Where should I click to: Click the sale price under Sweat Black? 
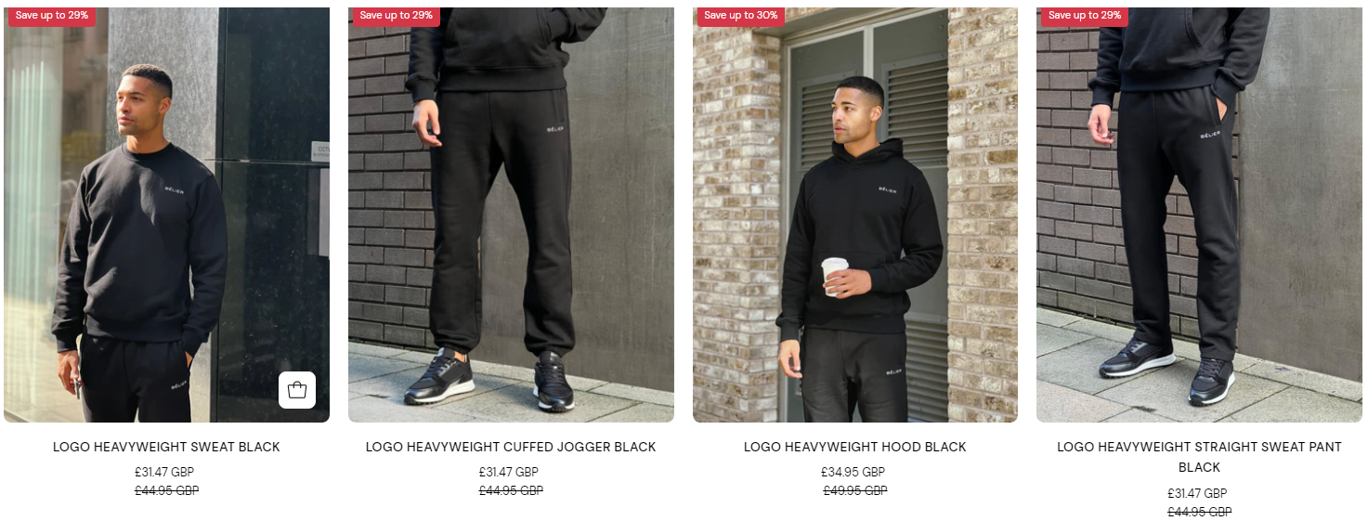tap(164, 473)
